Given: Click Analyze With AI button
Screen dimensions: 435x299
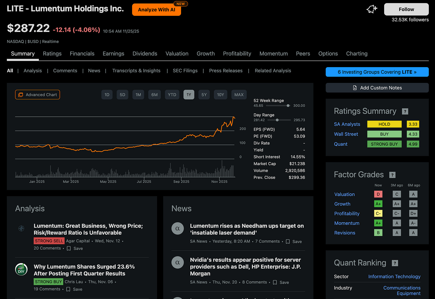Looking at the screenshot, I should pos(157,10).
